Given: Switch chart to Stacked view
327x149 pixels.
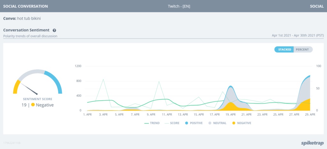Looking at the screenshot, I should point(284,50).
